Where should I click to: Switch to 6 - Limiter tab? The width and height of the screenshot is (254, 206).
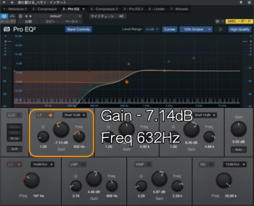coord(156,9)
